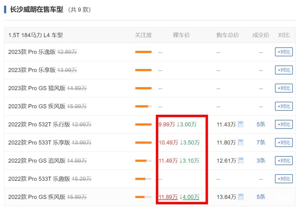Open 2022款 Pro GS 追风版 model link
The width and height of the screenshot is (302, 210).
[37, 161]
